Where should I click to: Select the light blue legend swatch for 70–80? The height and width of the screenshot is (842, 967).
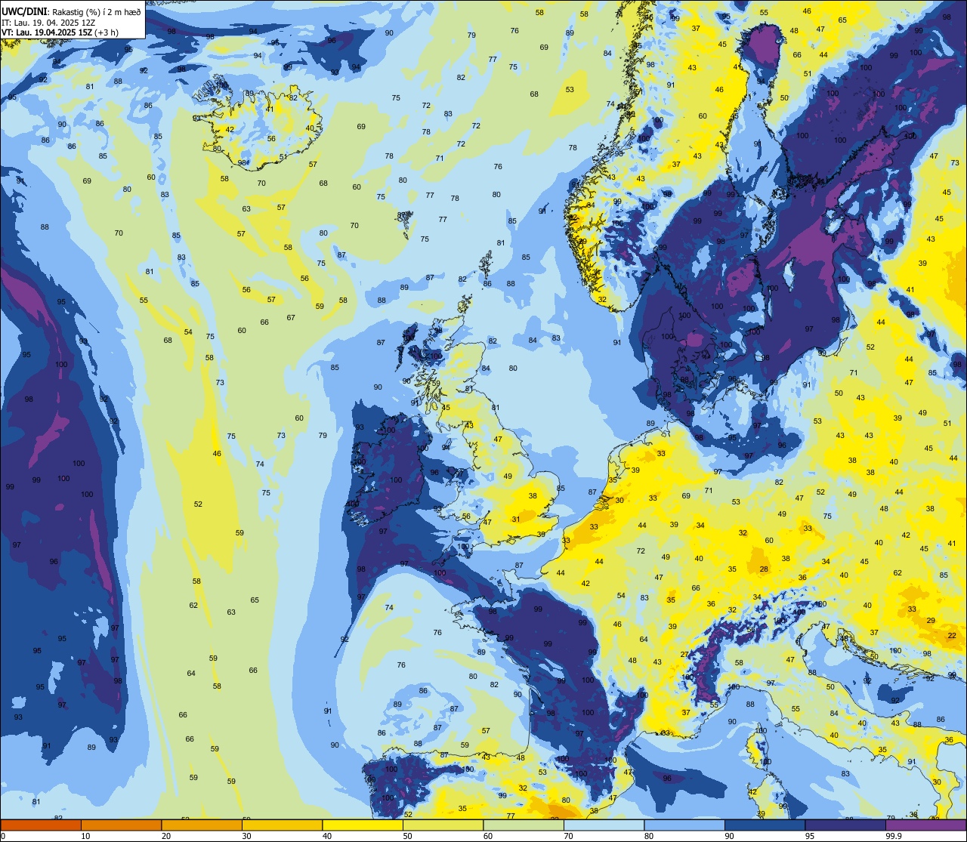[x=604, y=825]
